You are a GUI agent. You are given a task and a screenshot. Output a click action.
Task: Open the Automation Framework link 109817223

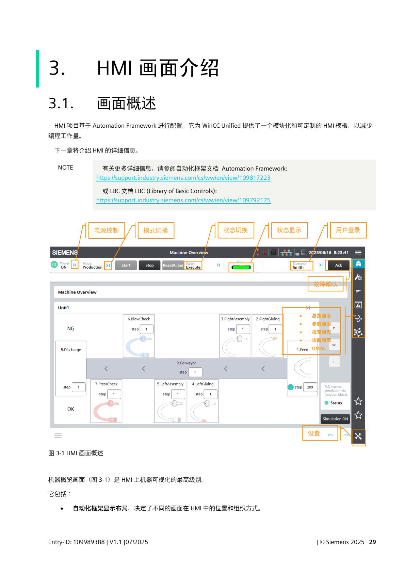[x=183, y=178]
